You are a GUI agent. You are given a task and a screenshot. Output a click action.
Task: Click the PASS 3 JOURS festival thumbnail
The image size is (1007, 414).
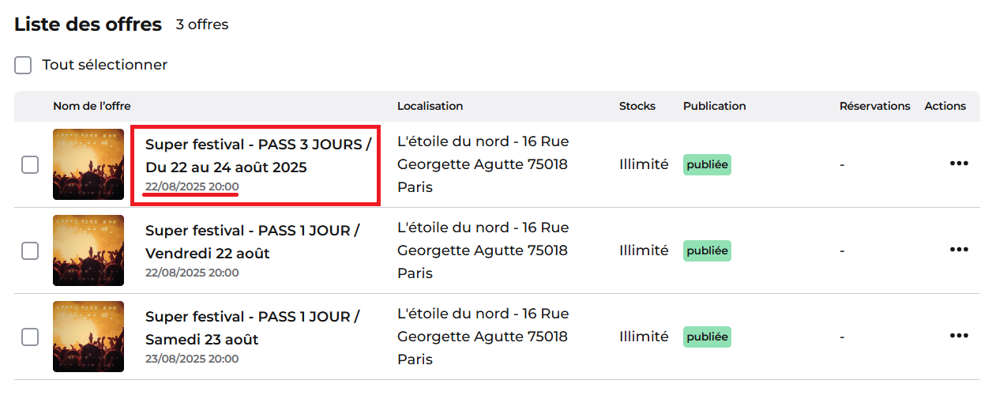pos(88,164)
